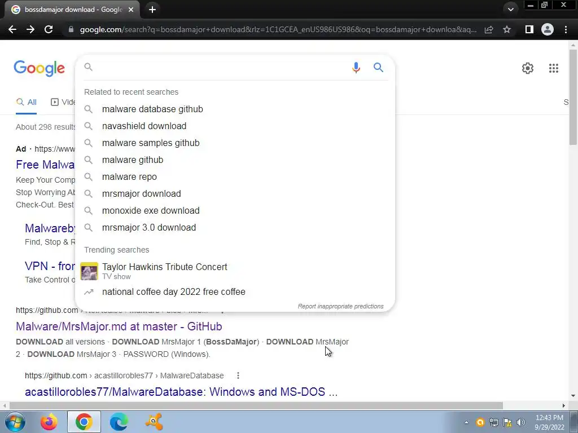
Task: Pick trending 'Taylor Hawkins Tribute Concert'
Action: [x=235, y=271]
